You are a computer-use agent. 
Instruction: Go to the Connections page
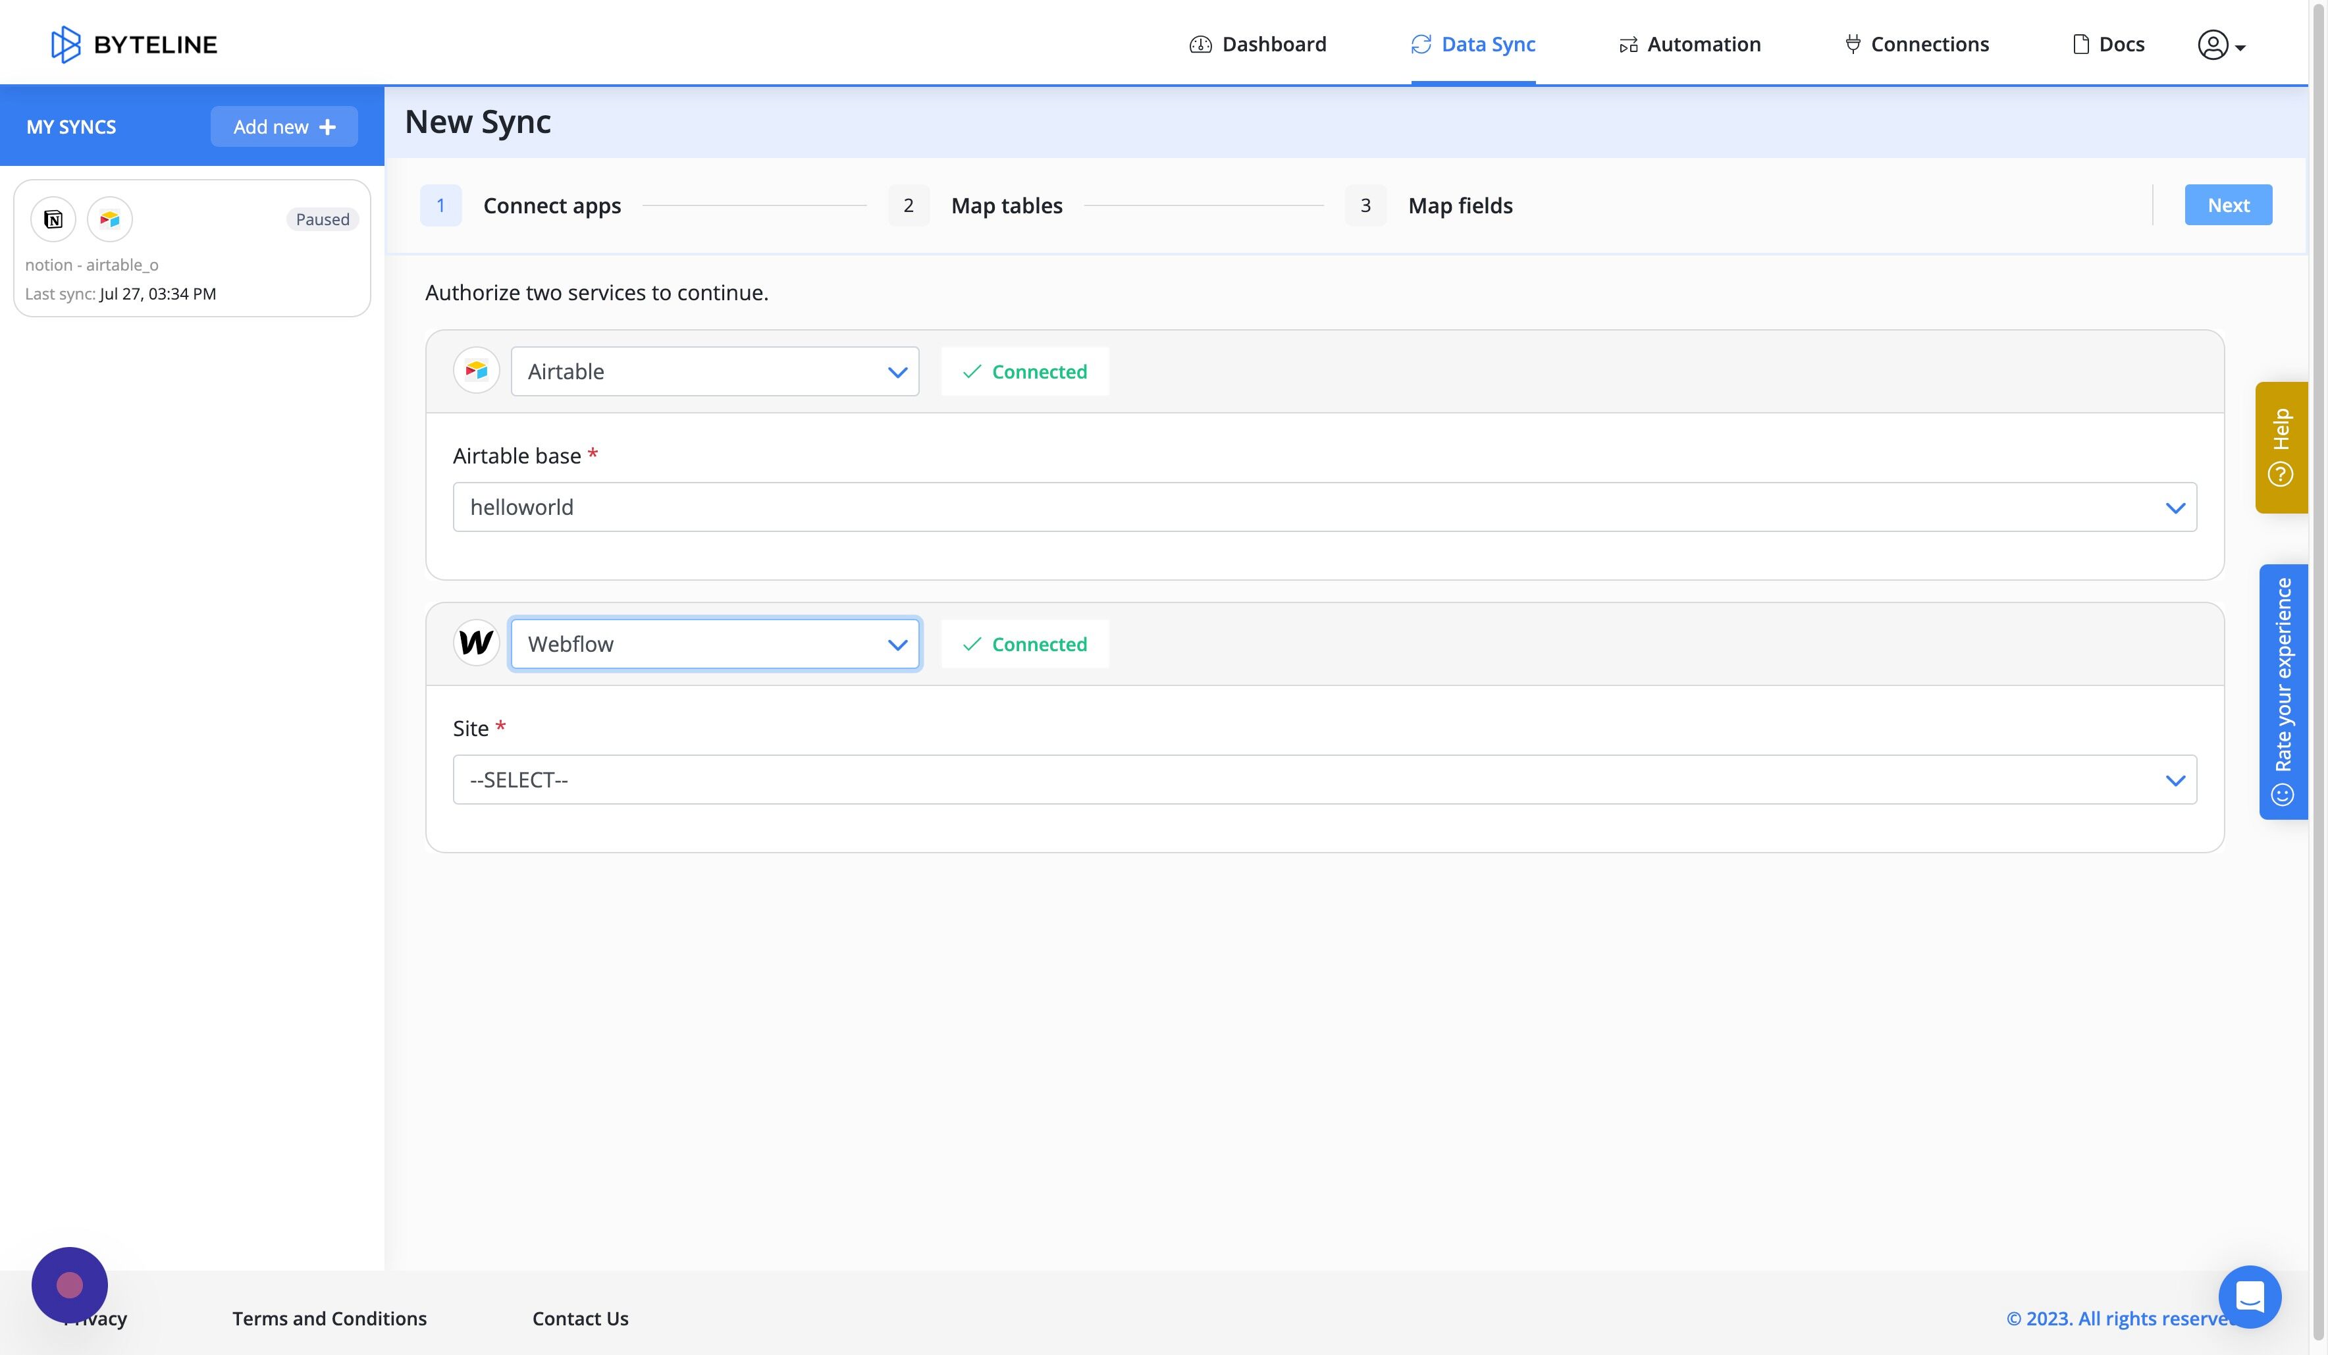pyautogui.click(x=1916, y=43)
